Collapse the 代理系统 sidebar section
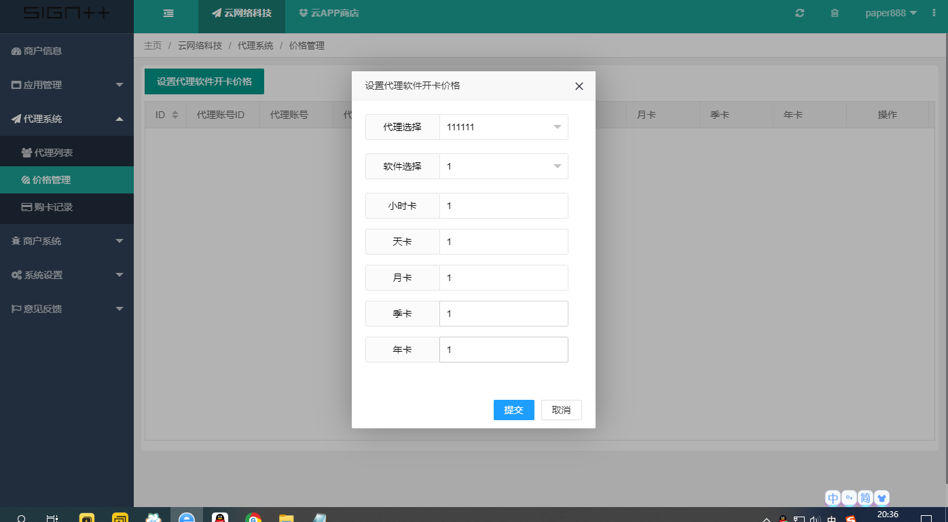The width and height of the screenshot is (948, 522). tap(67, 118)
